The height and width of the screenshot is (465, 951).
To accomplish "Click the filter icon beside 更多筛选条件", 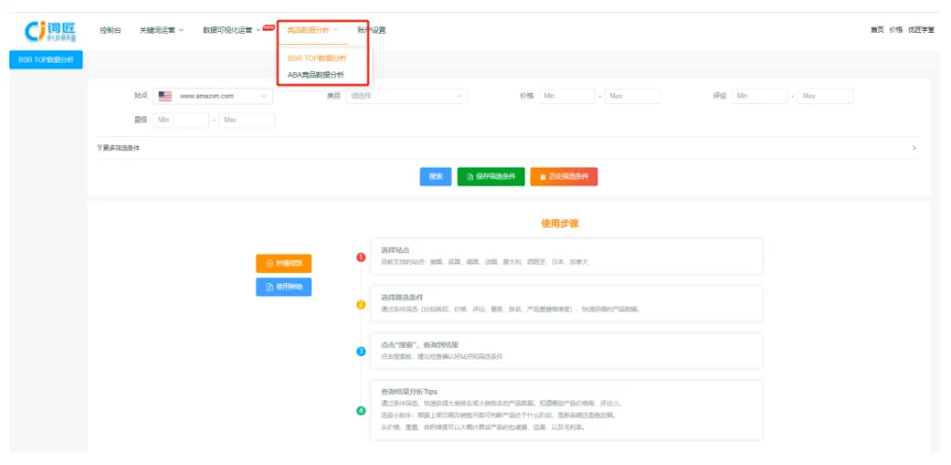I will [x=99, y=148].
